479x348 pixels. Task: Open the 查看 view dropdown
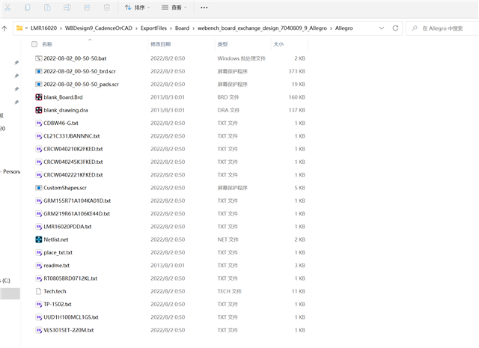pos(174,7)
